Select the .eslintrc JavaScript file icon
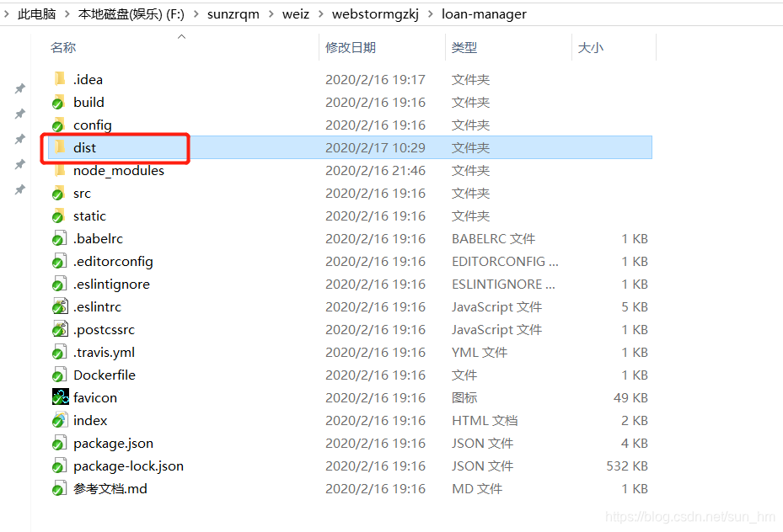783x532 pixels. coord(60,306)
